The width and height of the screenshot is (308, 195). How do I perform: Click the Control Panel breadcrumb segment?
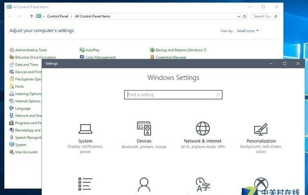coord(58,16)
